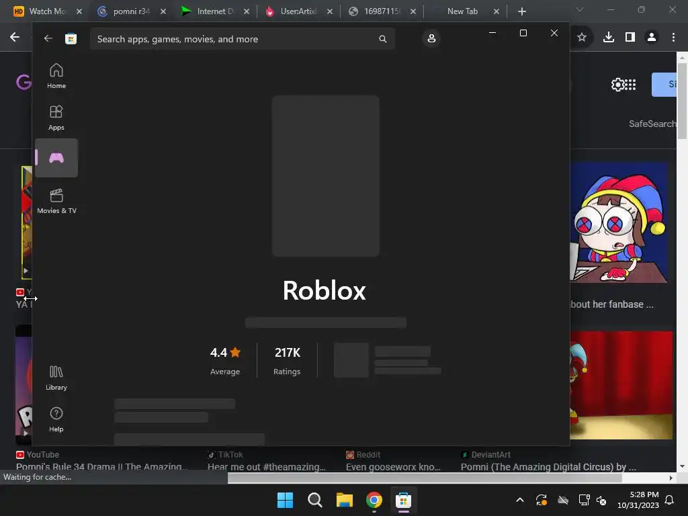Open Windows Start menu
The image size is (688, 516).
click(x=285, y=500)
